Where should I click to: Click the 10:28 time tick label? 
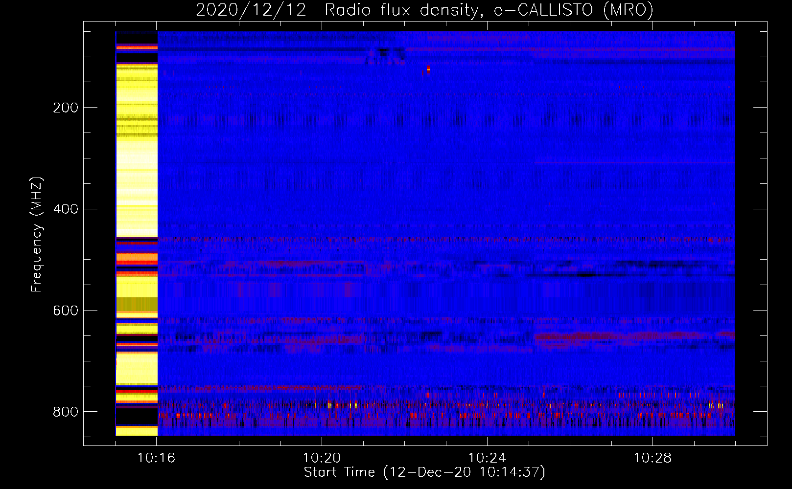point(653,458)
